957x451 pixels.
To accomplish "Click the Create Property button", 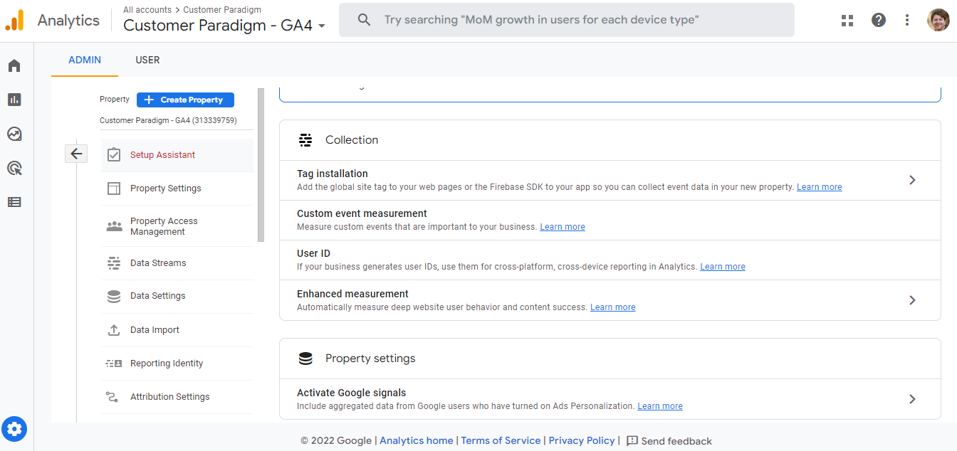I will tap(185, 100).
